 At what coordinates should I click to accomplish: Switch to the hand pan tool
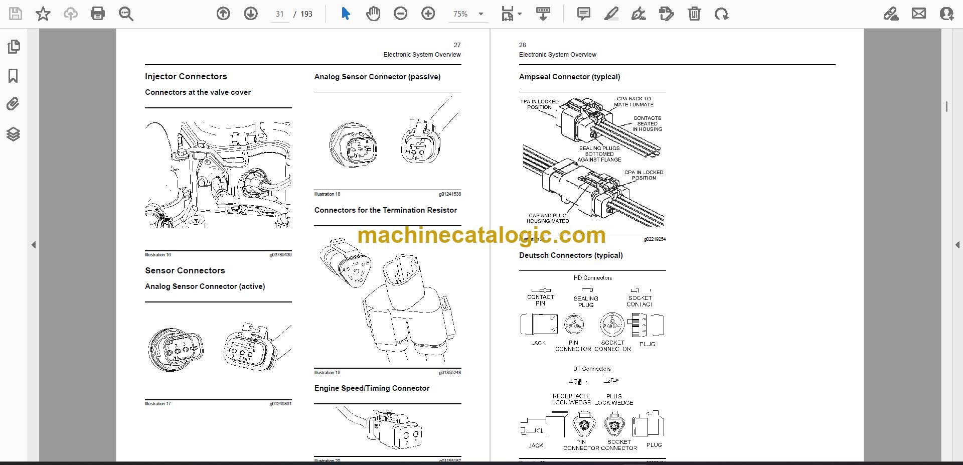[373, 14]
